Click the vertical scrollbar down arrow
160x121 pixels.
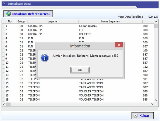coord(156,100)
